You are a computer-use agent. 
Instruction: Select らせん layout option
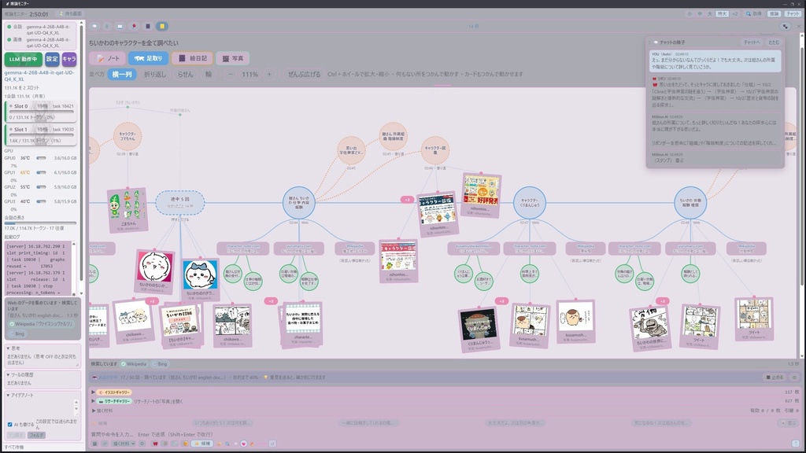[185, 75]
